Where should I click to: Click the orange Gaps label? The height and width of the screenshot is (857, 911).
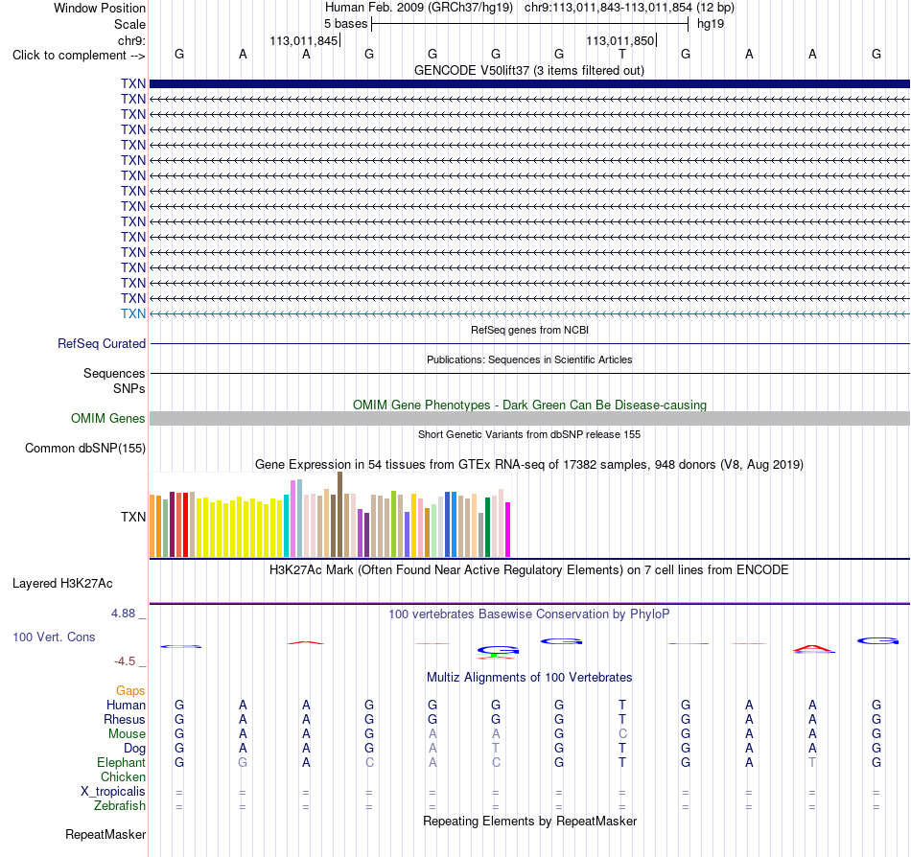click(130, 690)
